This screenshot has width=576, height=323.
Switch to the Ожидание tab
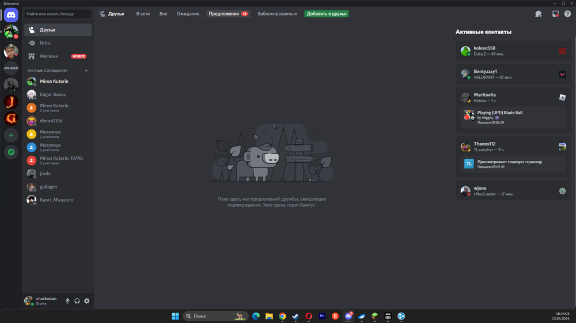coord(188,14)
